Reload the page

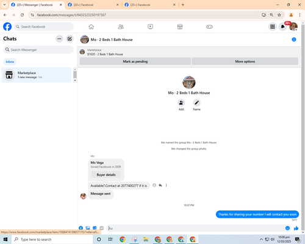tap(22, 15)
